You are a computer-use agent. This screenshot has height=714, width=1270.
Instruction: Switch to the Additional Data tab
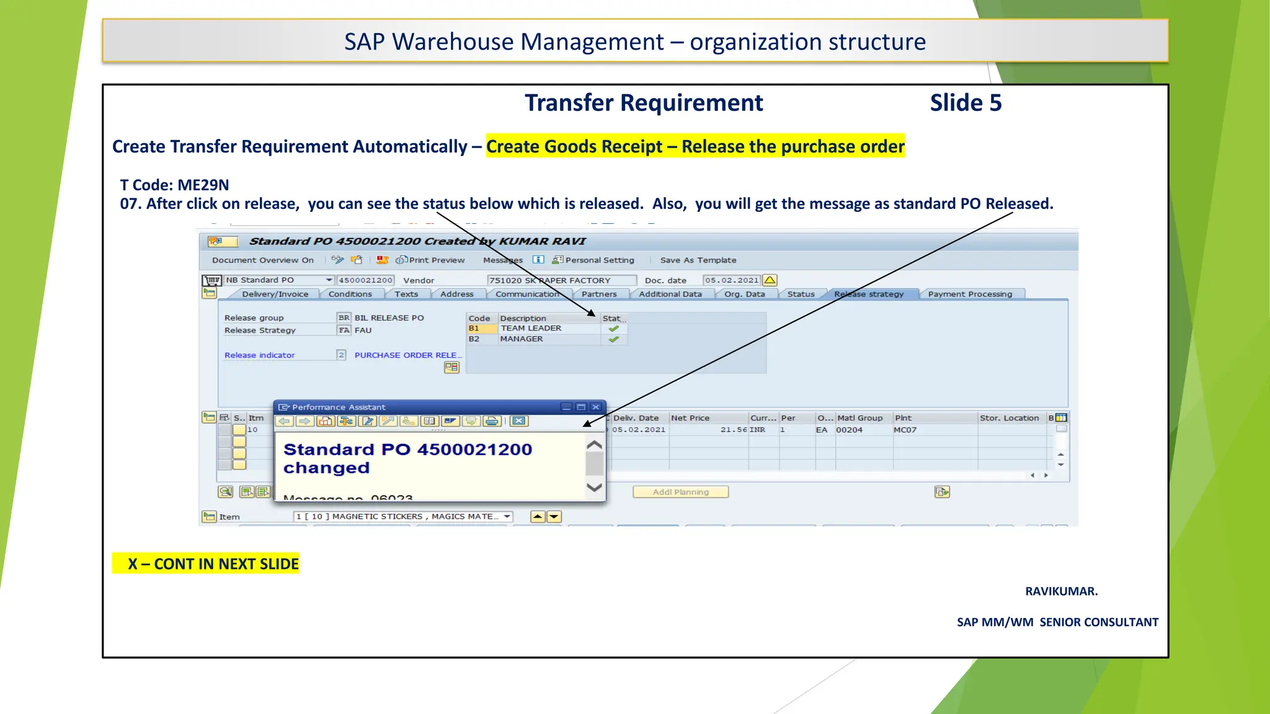[670, 294]
